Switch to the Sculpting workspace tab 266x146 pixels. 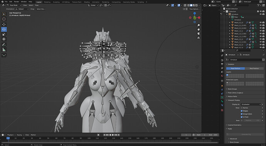point(56,2)
